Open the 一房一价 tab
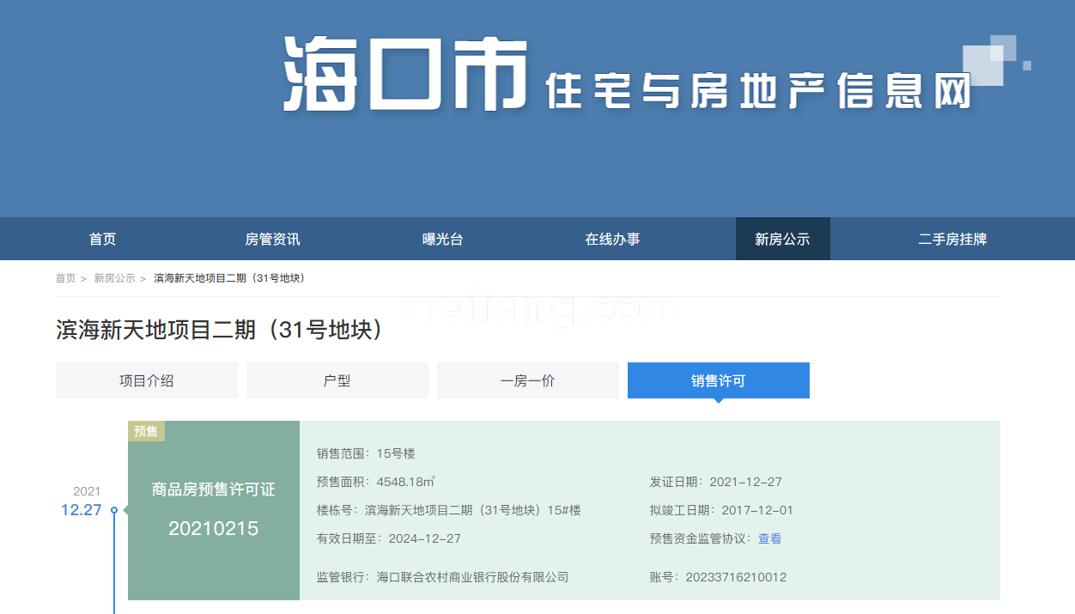1075x614 pixels. 528,380
